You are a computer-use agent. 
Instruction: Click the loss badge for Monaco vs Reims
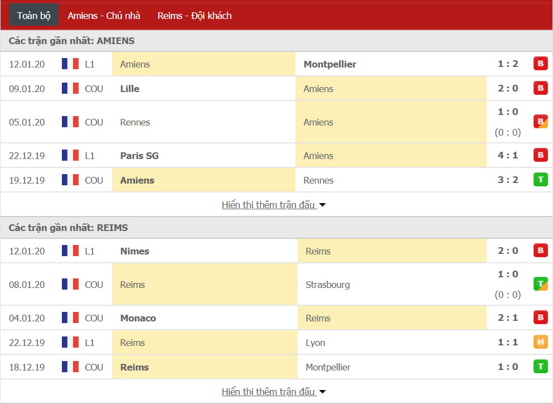540,318
